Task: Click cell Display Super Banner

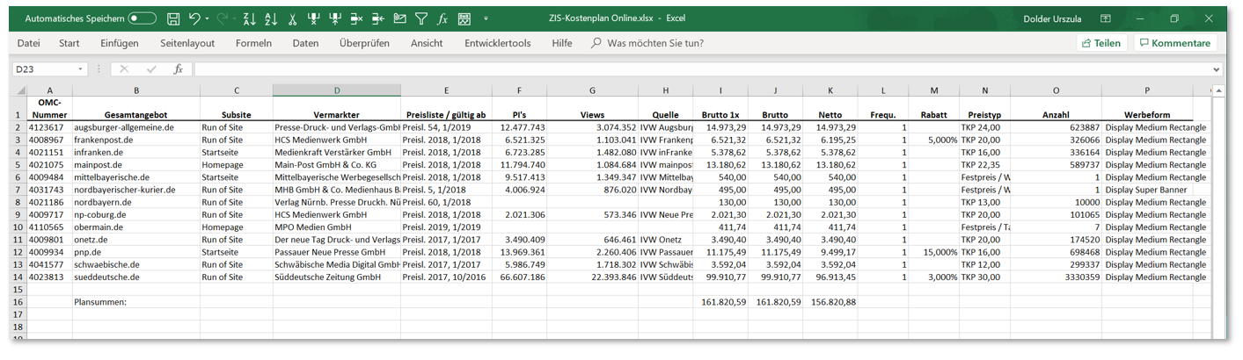Action: [1147, 190]
